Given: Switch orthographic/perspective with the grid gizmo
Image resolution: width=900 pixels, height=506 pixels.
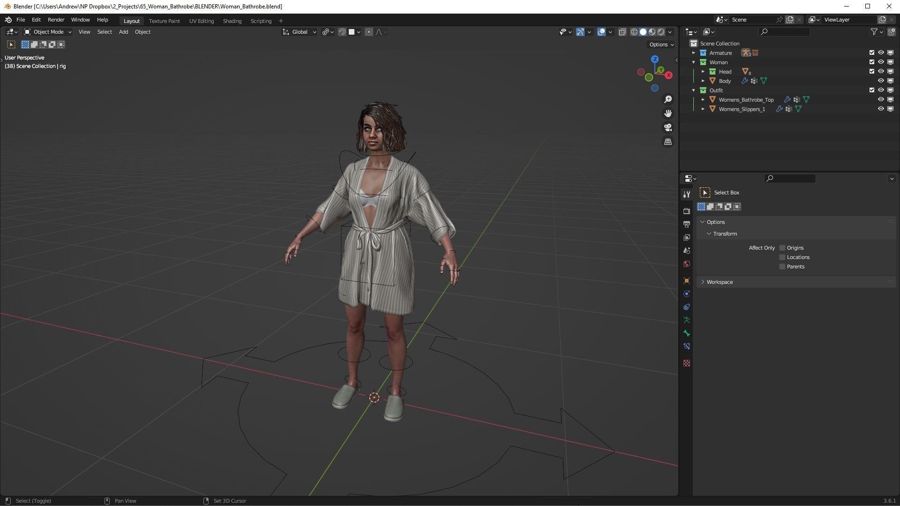Looking at the screenshot, I should (667, 141).
